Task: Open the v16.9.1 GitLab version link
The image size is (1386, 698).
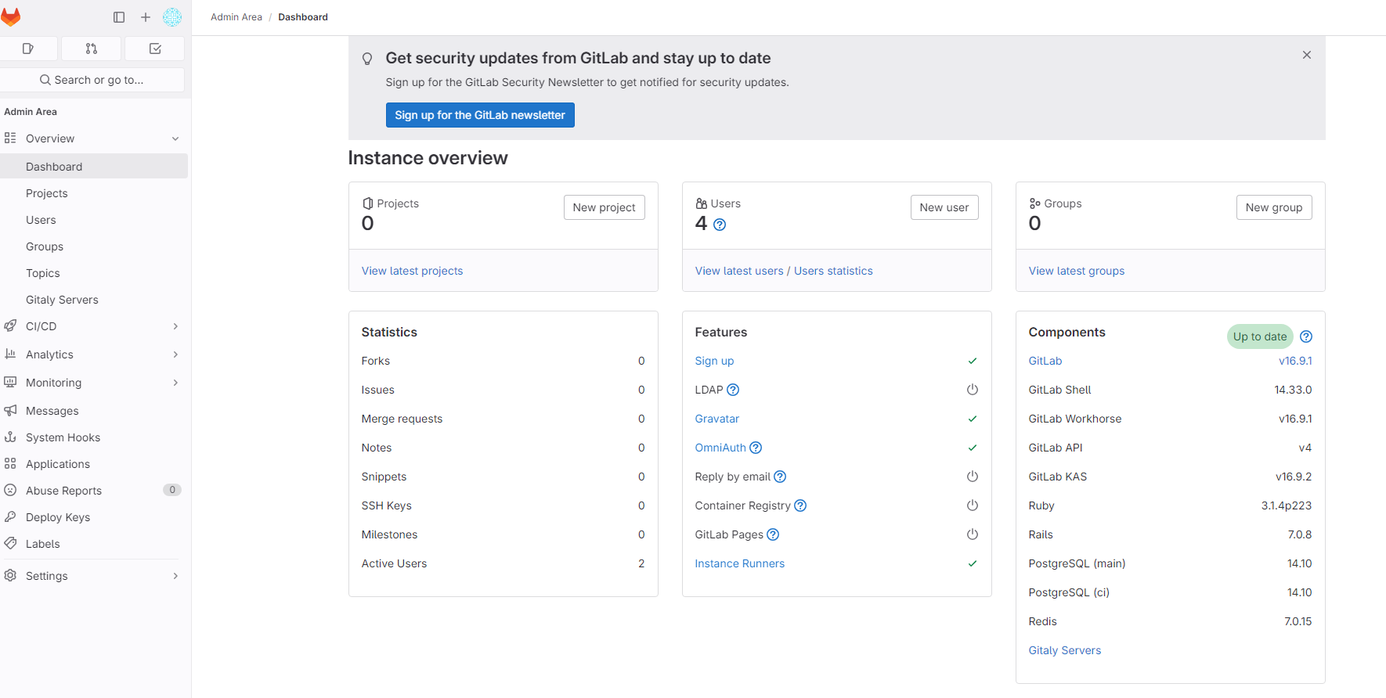Action: 1295,361
